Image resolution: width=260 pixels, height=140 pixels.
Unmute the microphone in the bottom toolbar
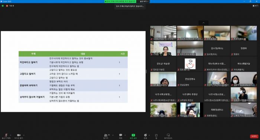pyautogui.click(x=6, y=136)
